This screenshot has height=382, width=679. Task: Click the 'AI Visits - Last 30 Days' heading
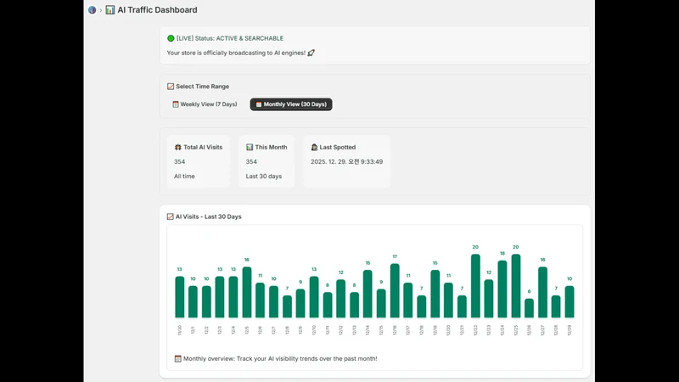208,216
